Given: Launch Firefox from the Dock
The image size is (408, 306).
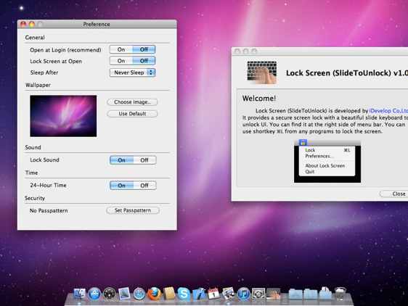Looking at the screenshot, I should coord(154,294).
